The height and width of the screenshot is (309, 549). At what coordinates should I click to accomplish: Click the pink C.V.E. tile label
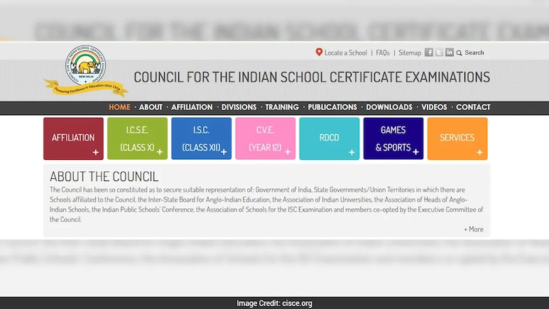[x=265, y=139]
